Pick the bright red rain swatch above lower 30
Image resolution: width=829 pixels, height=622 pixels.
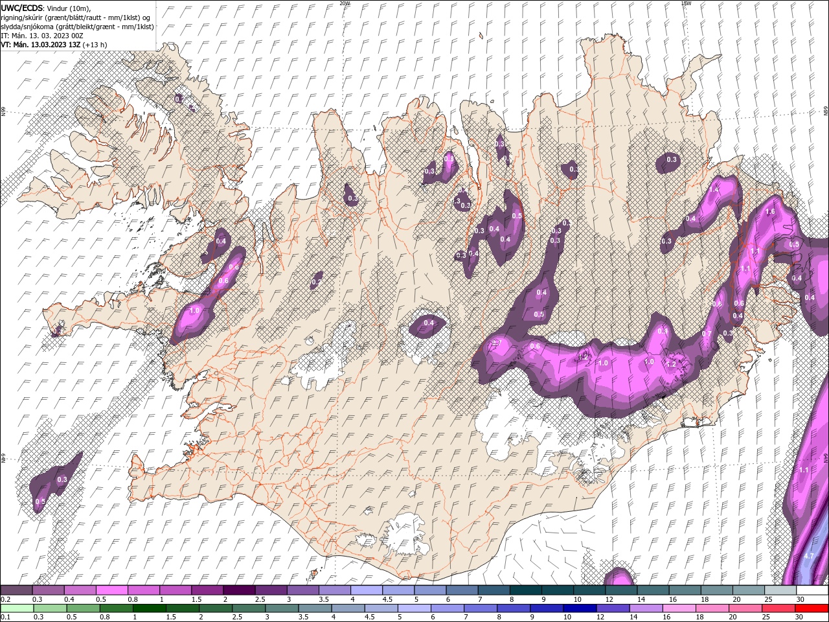pyautogui.click(x=812, y=608)
